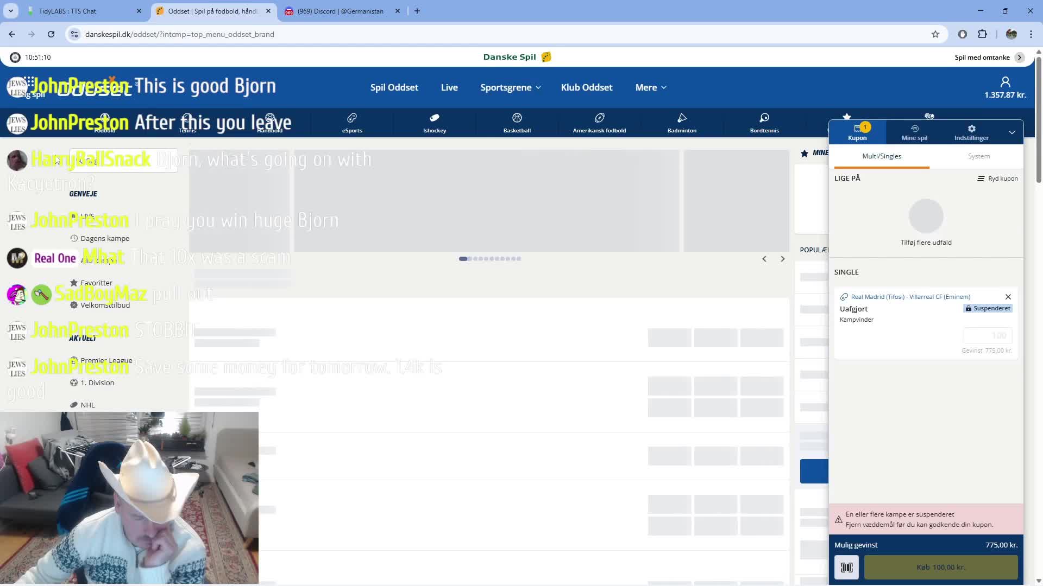Show previous carousel banner

tap(764, 259)
